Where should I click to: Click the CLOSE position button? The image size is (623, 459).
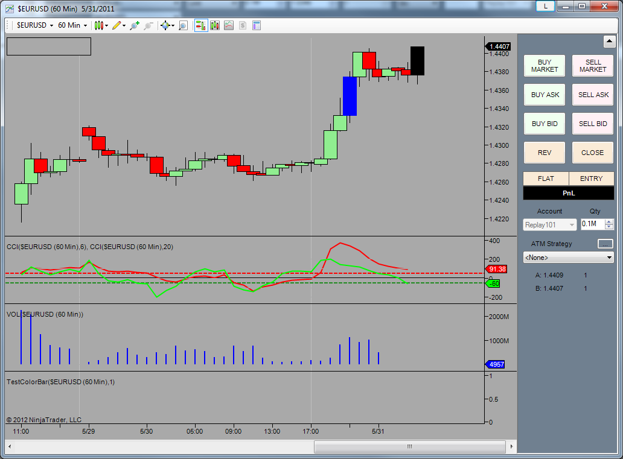[x=593, y=153]
